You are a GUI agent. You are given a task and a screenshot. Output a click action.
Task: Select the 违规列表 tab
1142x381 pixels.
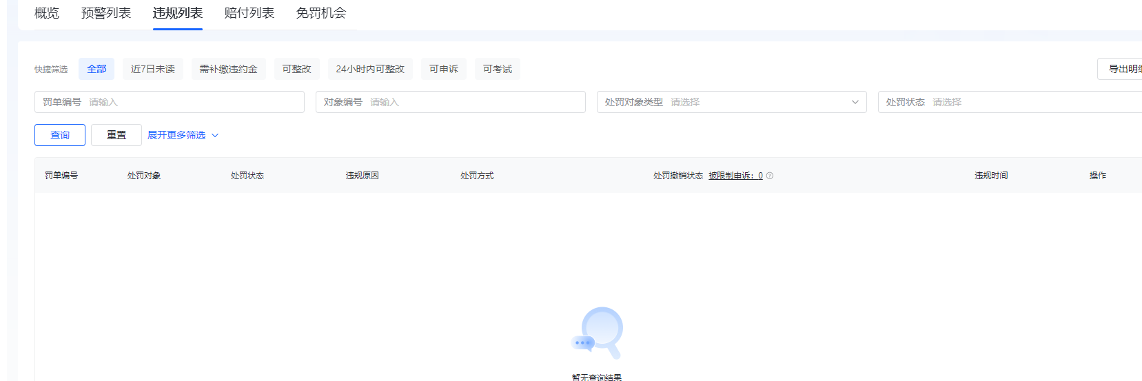178,13
